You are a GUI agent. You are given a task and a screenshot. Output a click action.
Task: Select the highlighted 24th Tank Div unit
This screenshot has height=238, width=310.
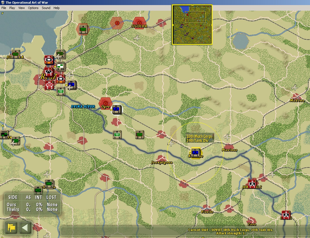coord(196,153)
